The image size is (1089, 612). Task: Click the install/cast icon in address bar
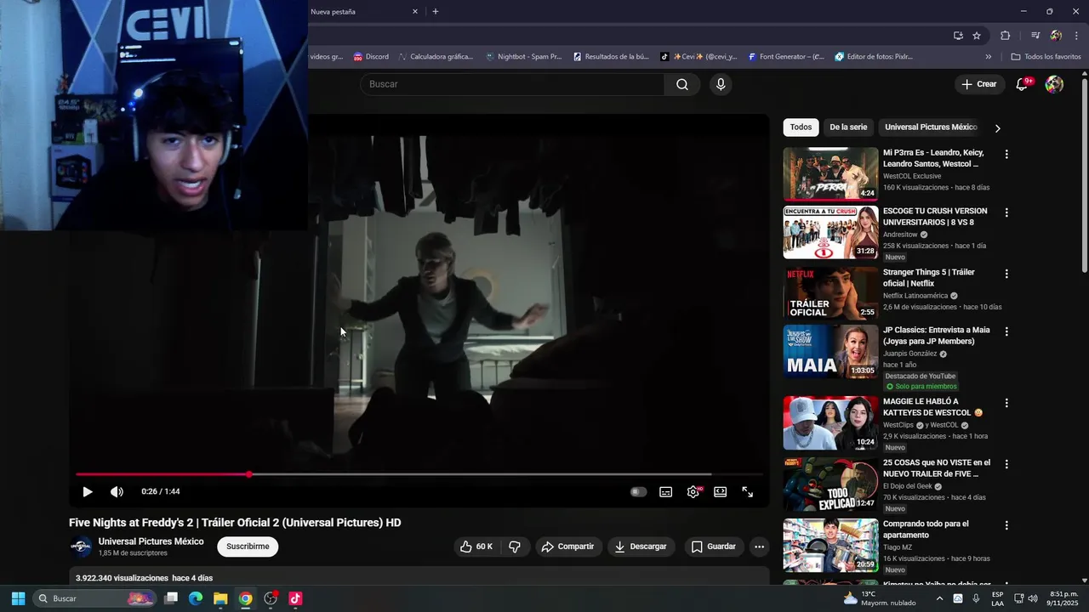coord(958,36)
